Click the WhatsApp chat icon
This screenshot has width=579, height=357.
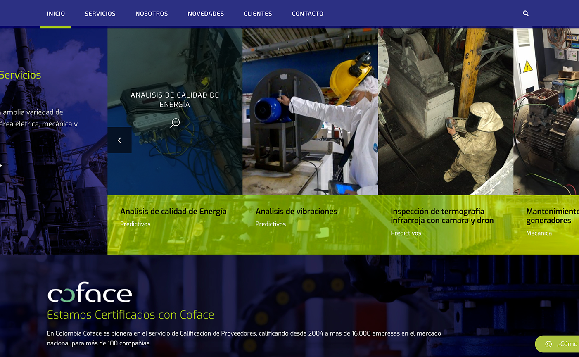tap(548, 344)
